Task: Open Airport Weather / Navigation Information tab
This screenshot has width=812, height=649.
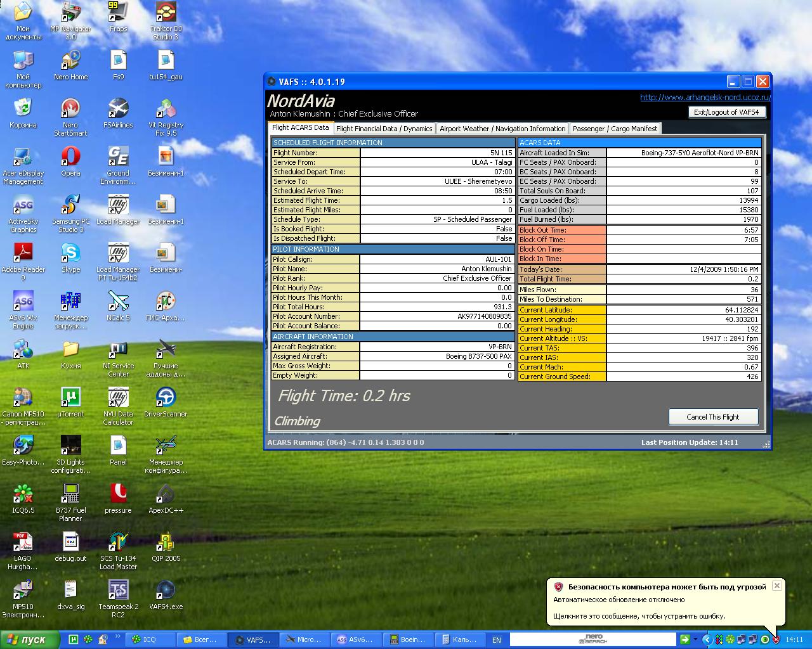Action: pos(502,129)
